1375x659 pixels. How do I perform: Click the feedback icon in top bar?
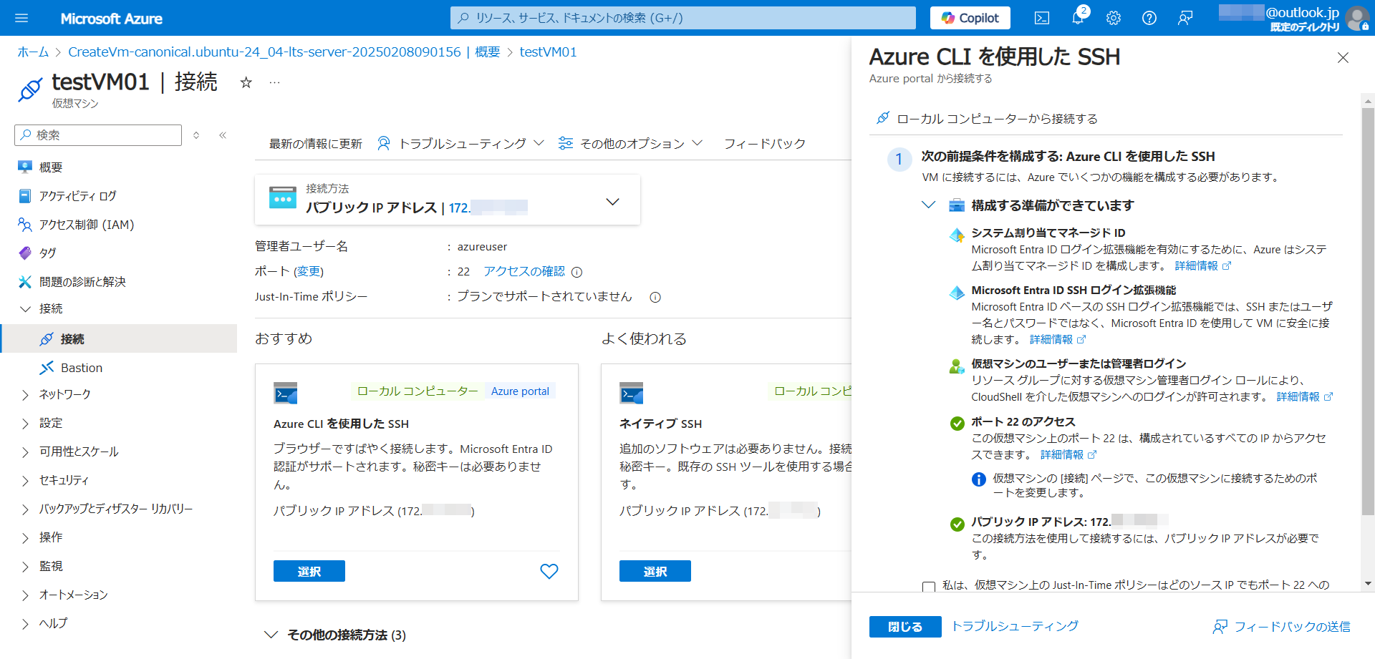[x=1185, y=18]
